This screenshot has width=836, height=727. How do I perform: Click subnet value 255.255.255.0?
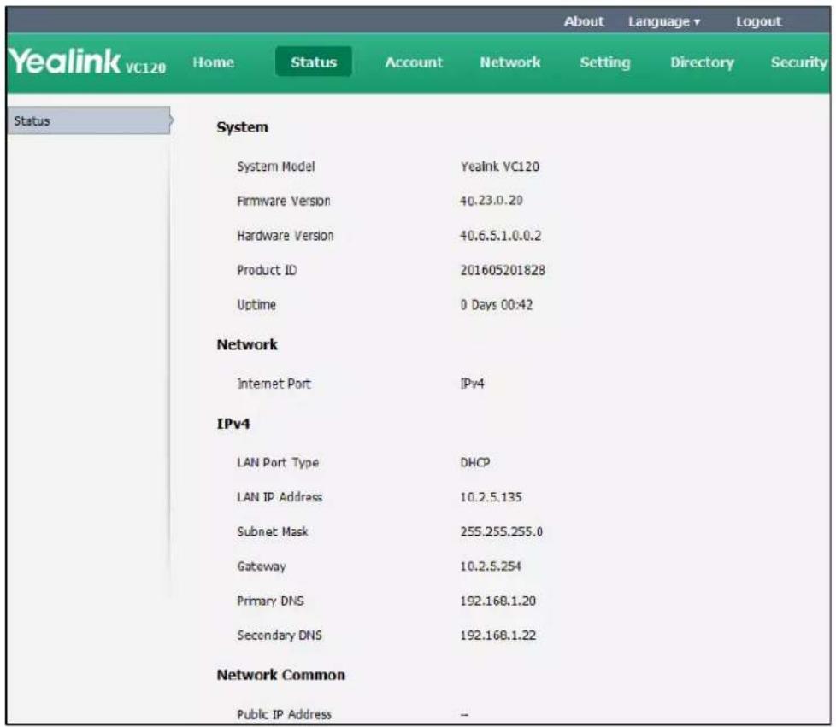(501, 532)
